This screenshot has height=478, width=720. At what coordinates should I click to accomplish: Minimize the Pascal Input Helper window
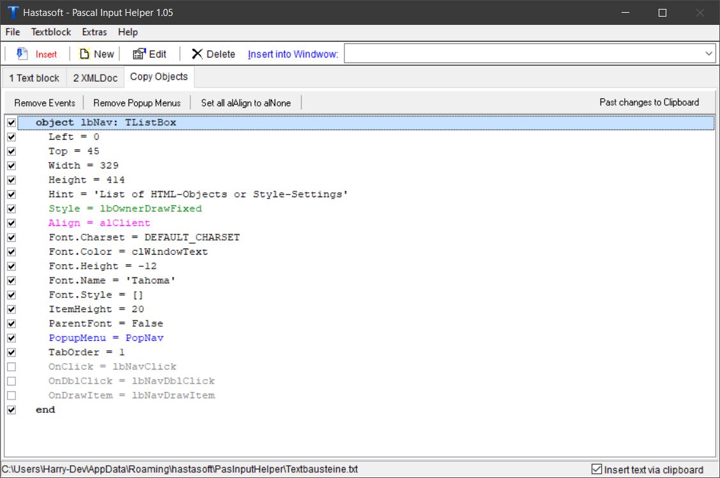625,12
